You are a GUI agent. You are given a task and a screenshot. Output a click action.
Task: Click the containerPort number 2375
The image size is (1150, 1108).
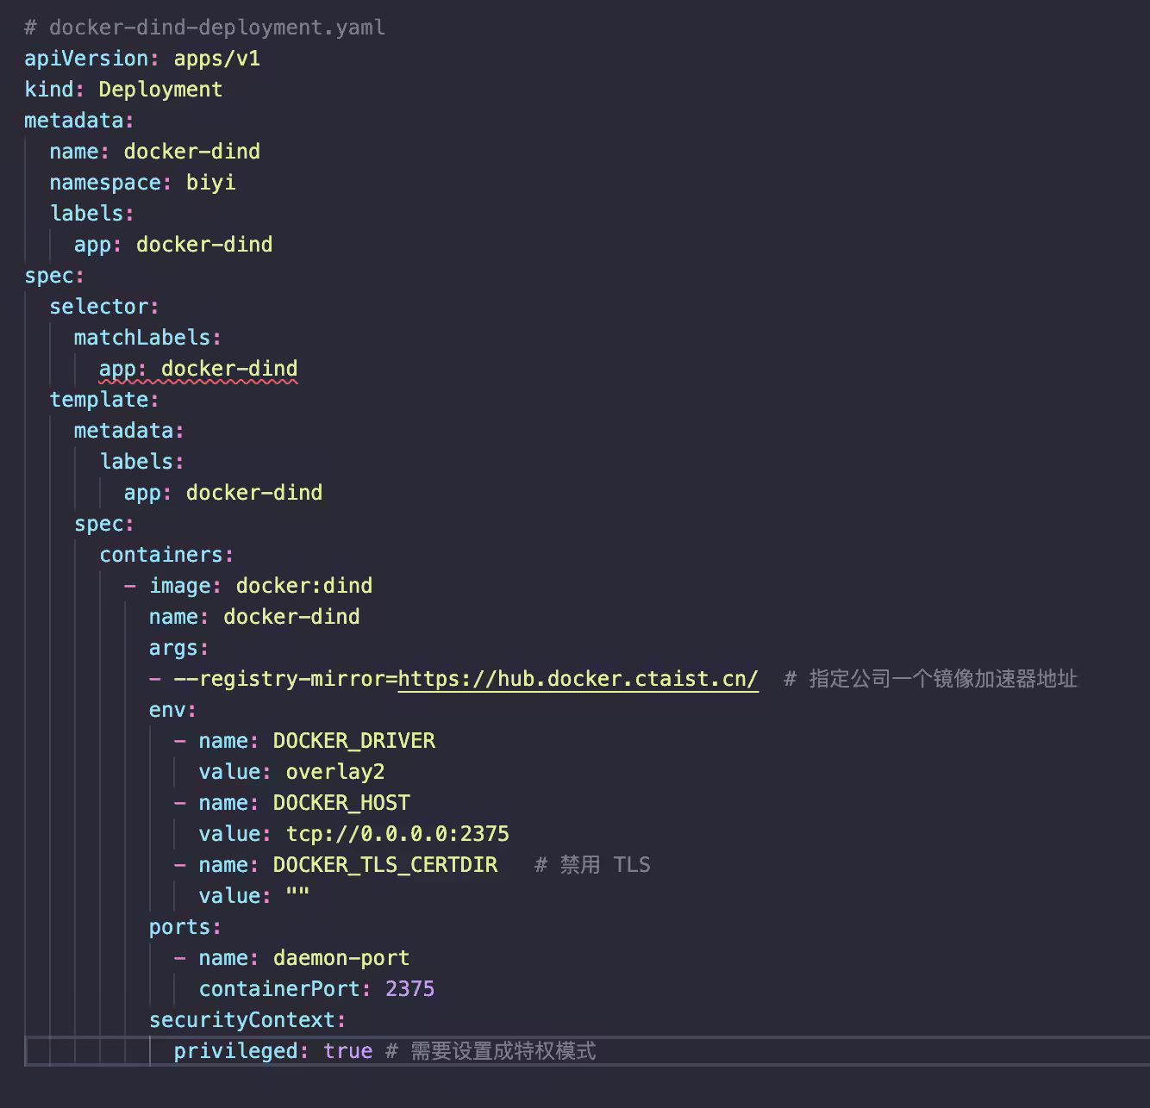(409, 989)
